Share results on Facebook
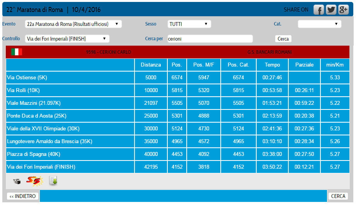Viewport: 356px width, 205px height. tap(319, 10)
